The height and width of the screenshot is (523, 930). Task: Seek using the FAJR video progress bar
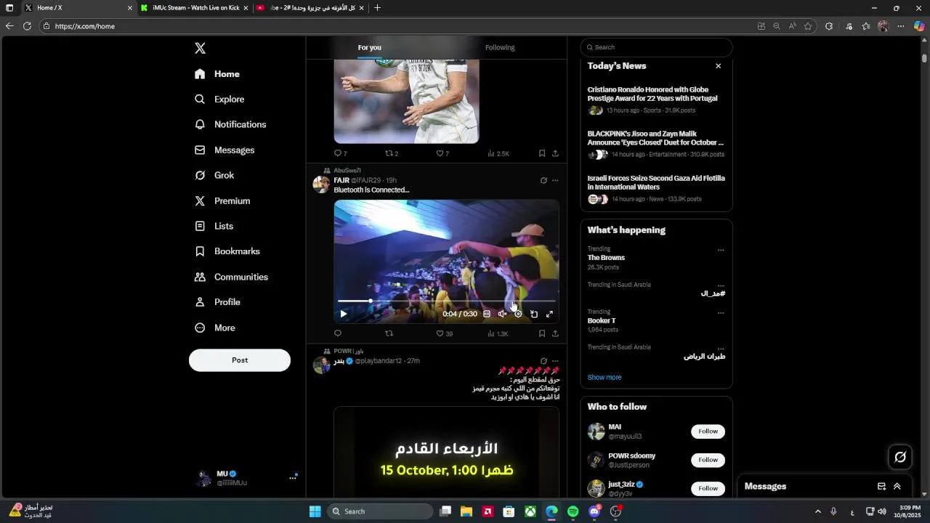[446, 301]
